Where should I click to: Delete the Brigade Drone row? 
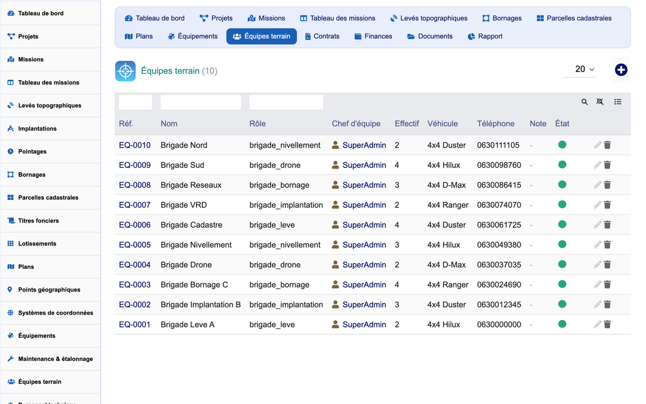click(x=607, y=264)
